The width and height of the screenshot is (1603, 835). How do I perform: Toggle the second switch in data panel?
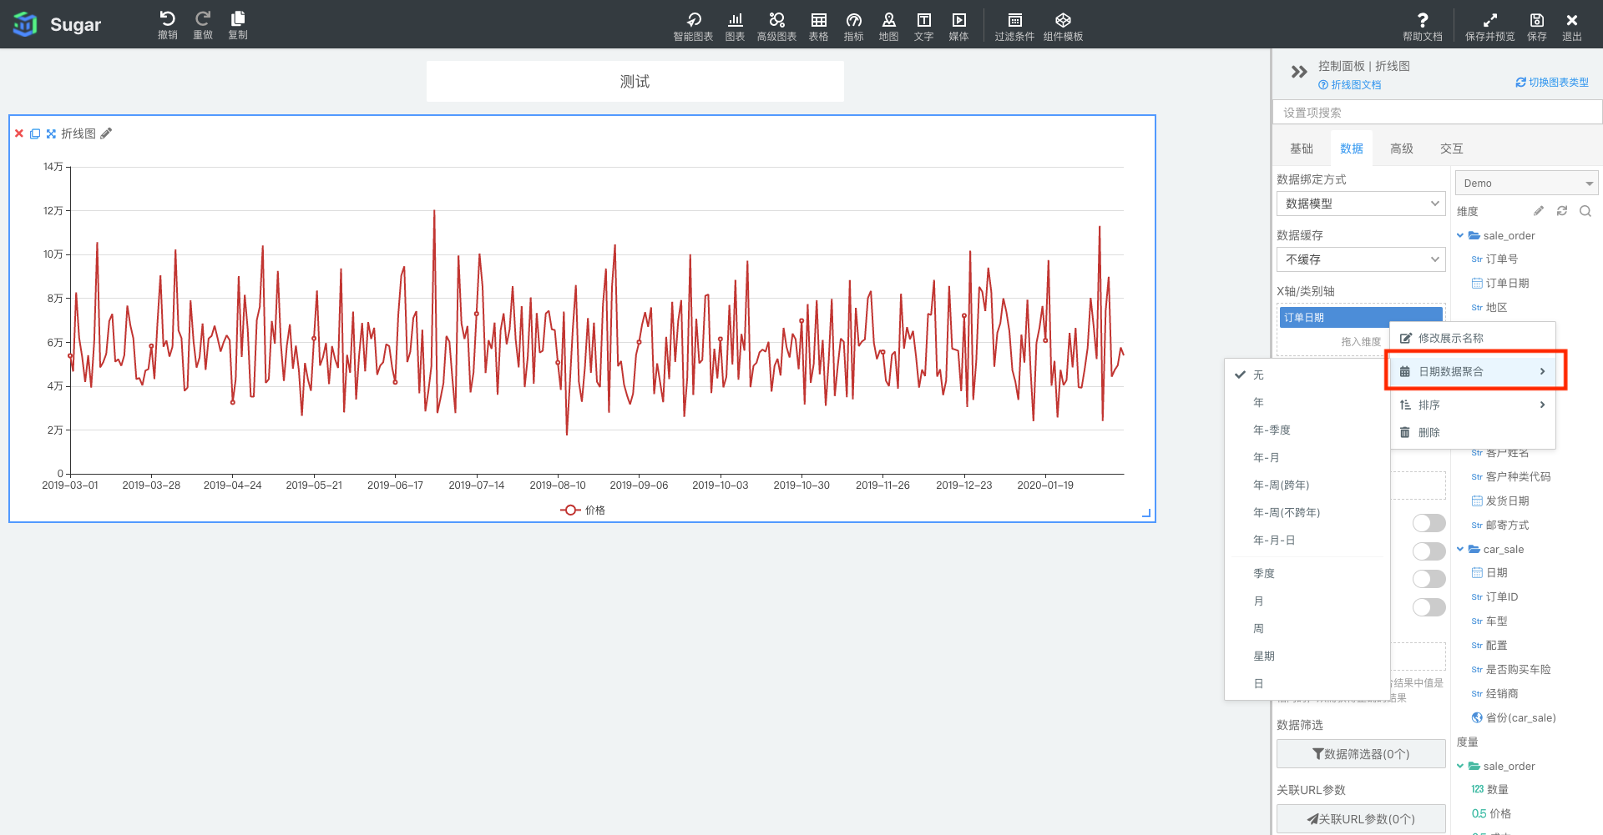1429,551
